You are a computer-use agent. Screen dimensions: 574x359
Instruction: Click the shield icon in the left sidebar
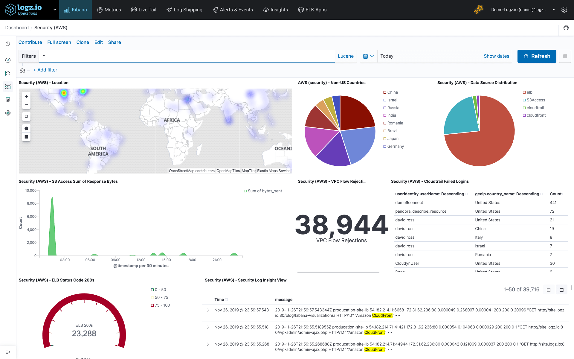8,100
